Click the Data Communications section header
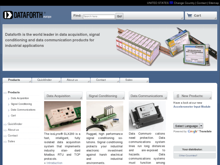This screenshot has height=165, width=220. [x=148, y=96]
